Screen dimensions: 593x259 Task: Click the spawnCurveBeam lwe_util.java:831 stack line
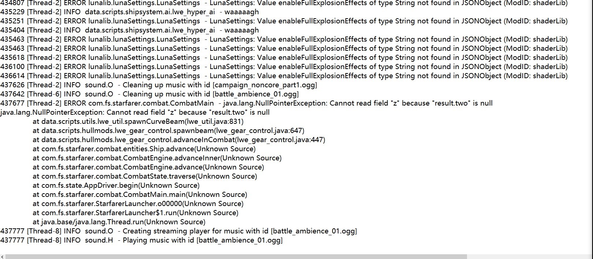[x=138, y=122]
